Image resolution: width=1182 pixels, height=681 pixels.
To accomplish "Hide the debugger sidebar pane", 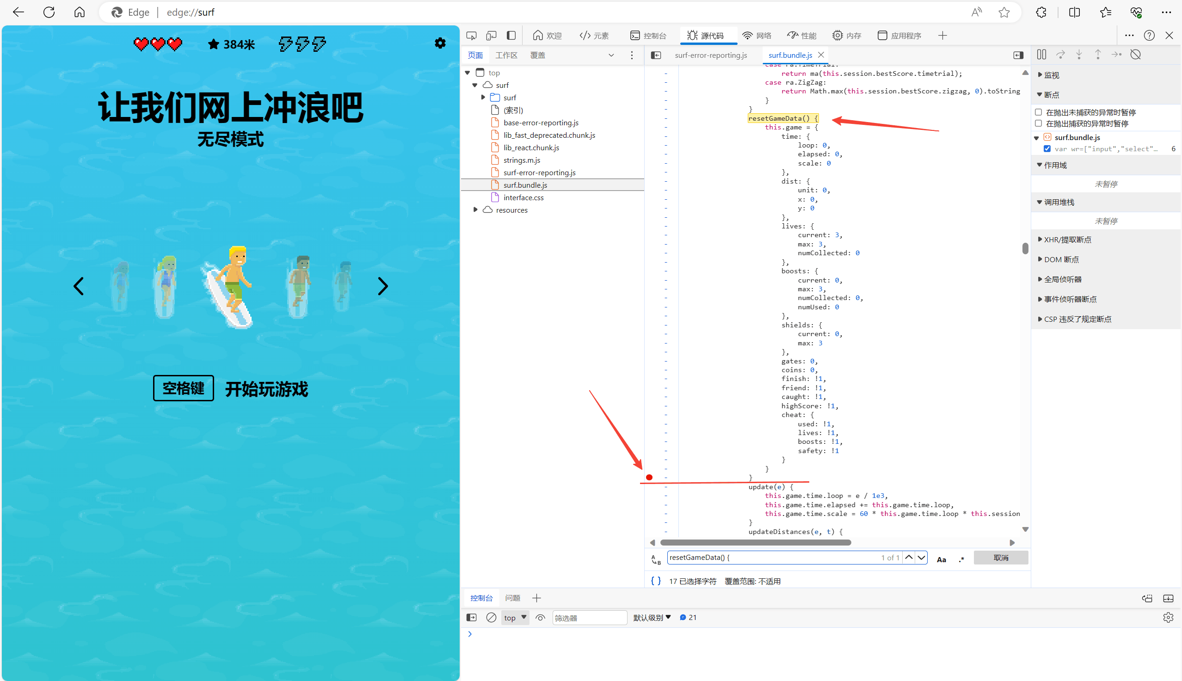I will [1018, 55].
